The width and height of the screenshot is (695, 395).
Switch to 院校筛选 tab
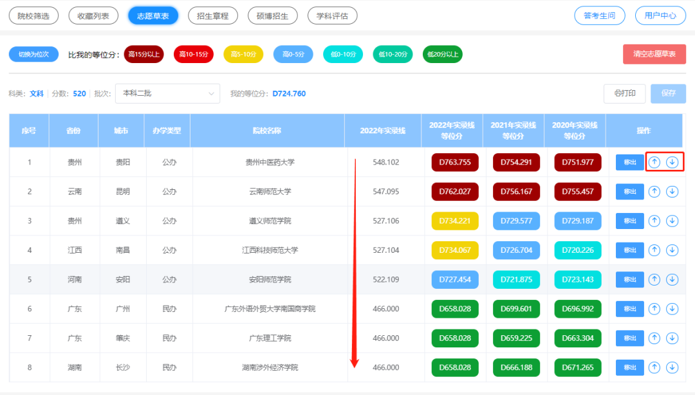pos(33,16)
